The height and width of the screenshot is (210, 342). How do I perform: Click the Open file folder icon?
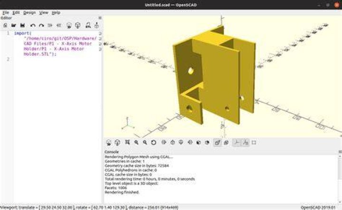(x=13, y=25)
